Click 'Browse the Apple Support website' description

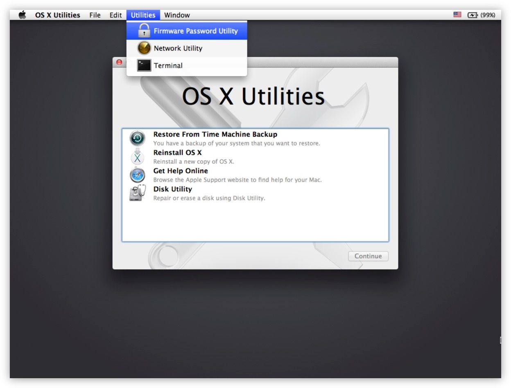click(237, 180)
